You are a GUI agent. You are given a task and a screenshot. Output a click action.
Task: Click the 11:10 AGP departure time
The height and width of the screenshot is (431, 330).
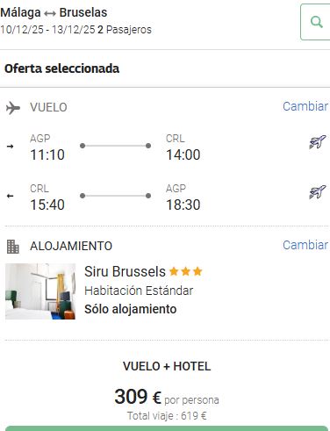[x=47, y=154]
